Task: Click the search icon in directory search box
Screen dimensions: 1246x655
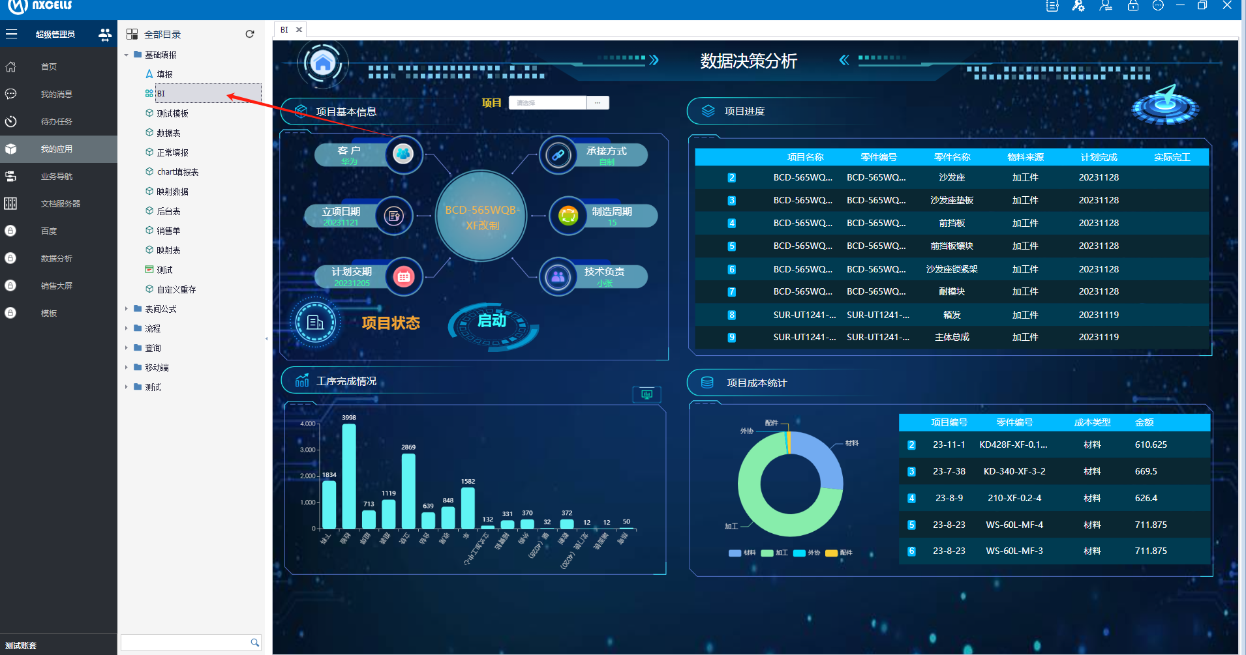Action: click(254, 643)
